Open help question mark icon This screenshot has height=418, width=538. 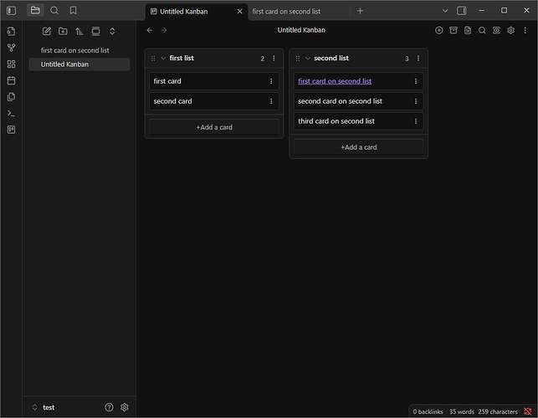109,407
